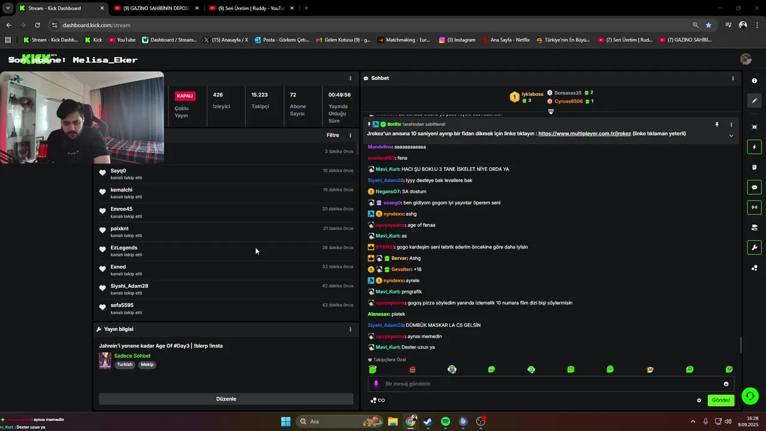Screen dimensions: 766x431
Task: Toggle the broadcast signal panel icon
Action: coord(754,207)
